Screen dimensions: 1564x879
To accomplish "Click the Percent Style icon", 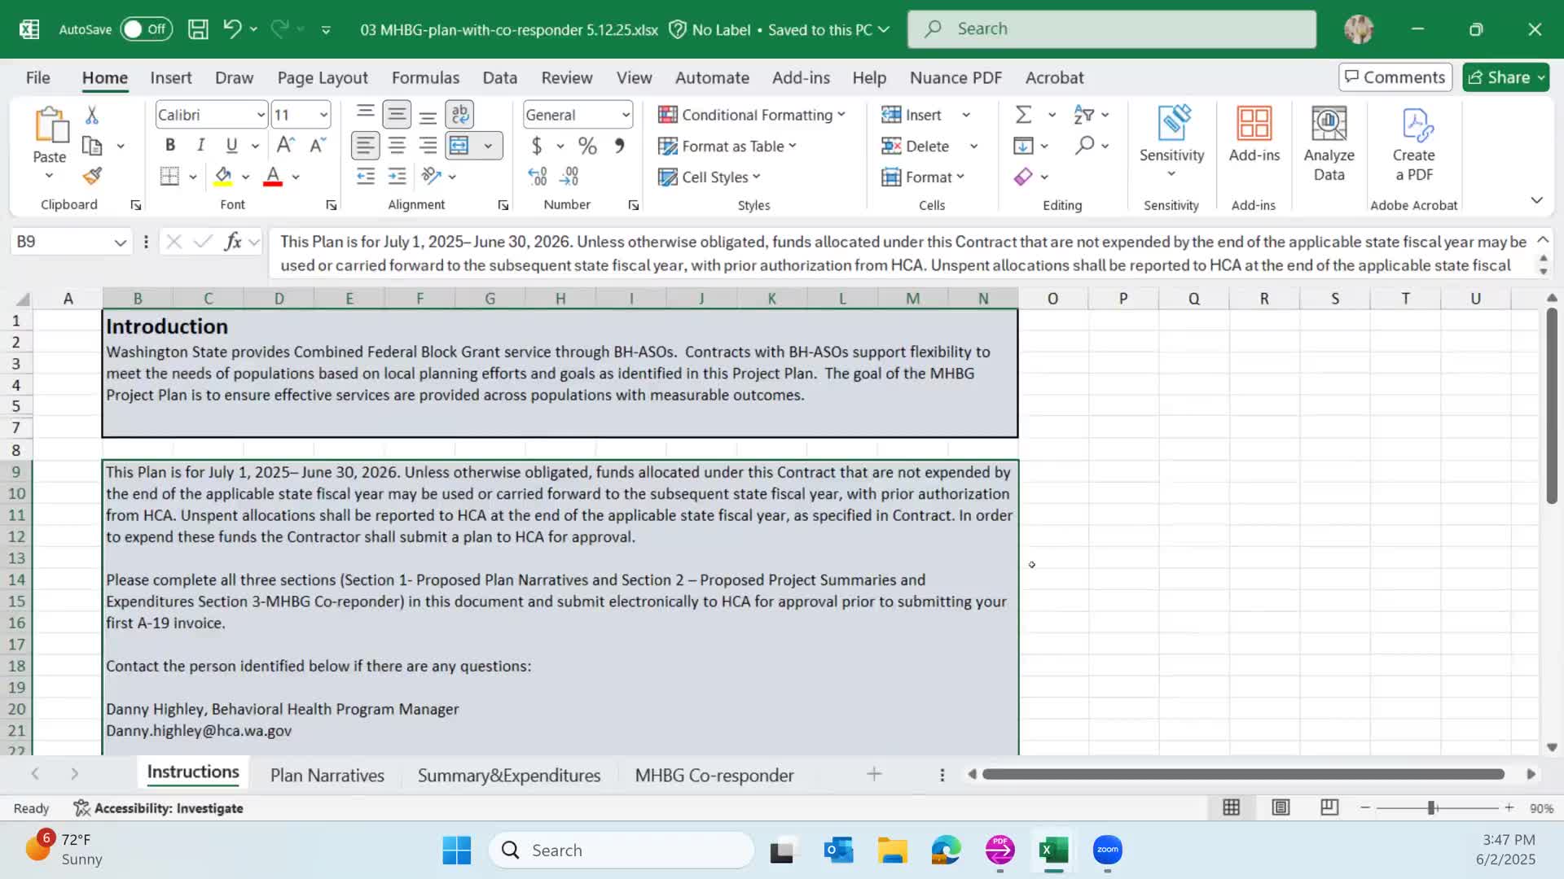I will 587,146.
